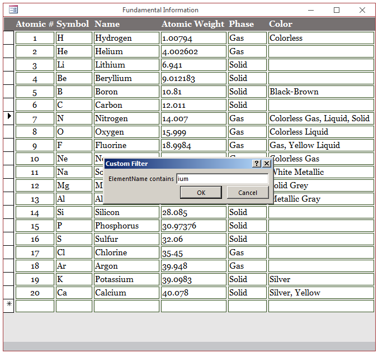Confirm the filter with OK

(201, 192)
